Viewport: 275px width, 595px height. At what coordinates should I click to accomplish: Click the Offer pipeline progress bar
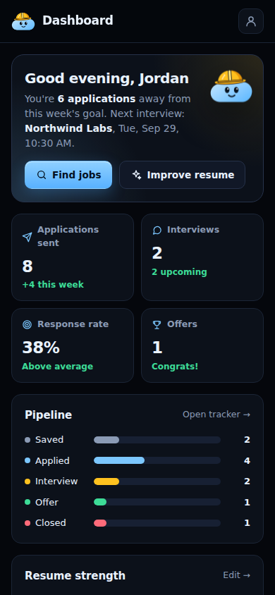(x=157, y=503)
